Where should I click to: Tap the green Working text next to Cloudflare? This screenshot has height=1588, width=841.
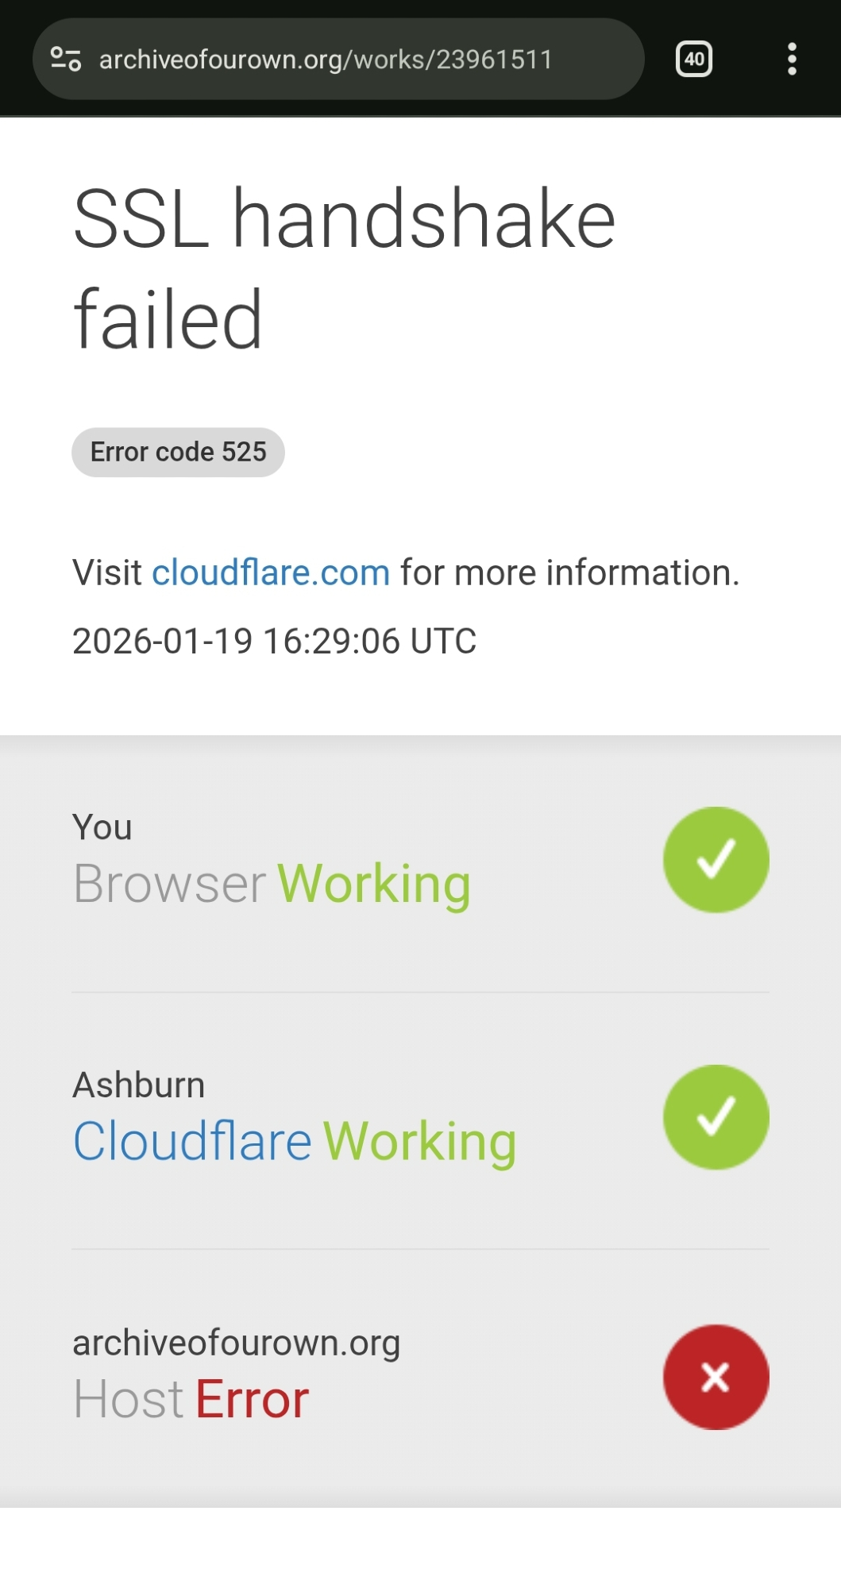click(420, 1142)
